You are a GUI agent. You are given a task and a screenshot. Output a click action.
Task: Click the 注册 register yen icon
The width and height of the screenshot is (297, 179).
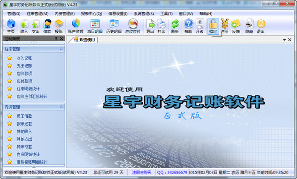click(x=225, y=26)
